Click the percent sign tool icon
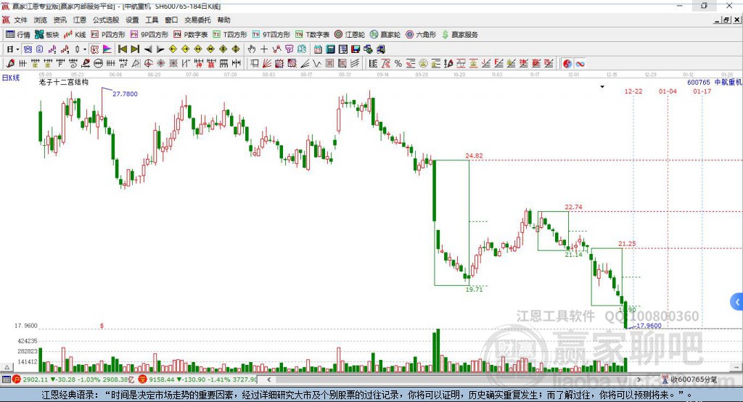The image size is (743, 402). (398, 64)
